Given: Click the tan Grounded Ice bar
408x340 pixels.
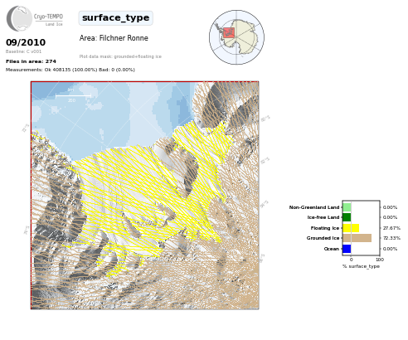Looking at the screenshot, I should click(357, 238).
